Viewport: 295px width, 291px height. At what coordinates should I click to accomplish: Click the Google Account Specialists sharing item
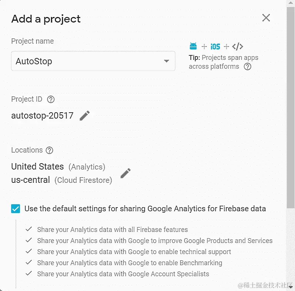coord(123,274)
